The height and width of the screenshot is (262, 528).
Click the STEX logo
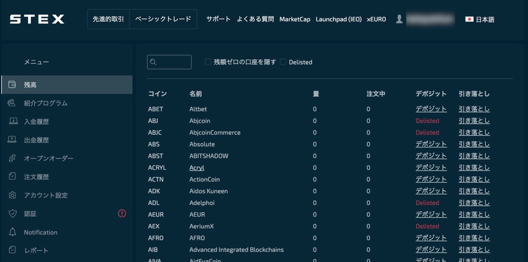point(37,19)
